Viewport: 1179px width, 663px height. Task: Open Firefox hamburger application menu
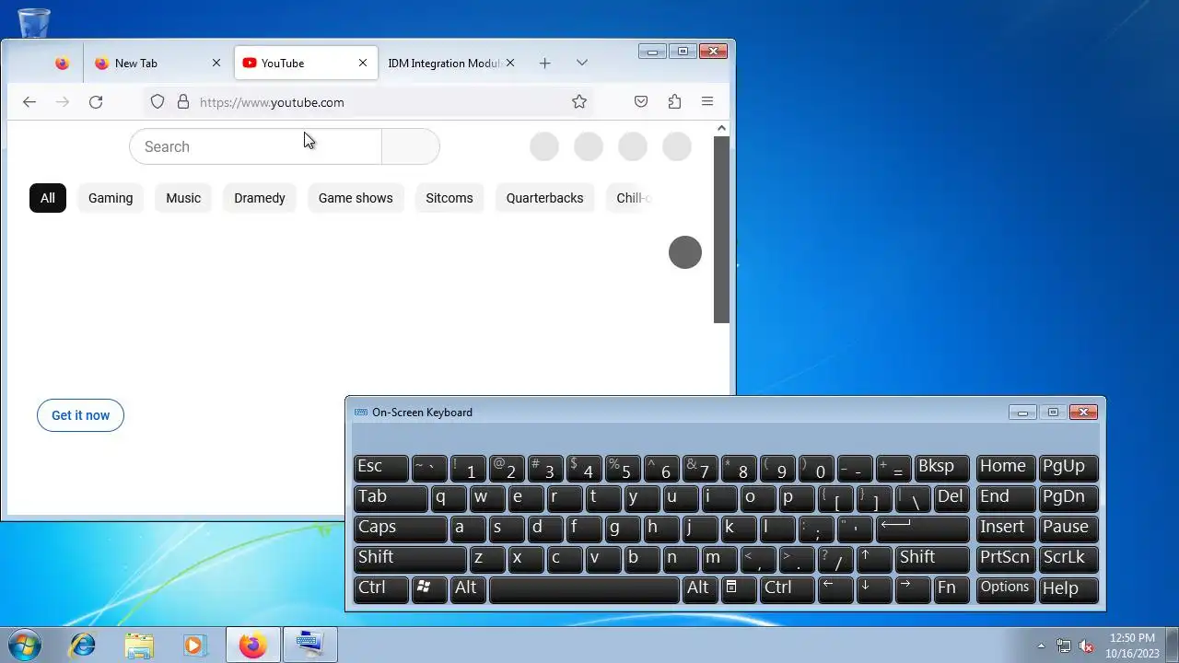[x=707, y=102]
